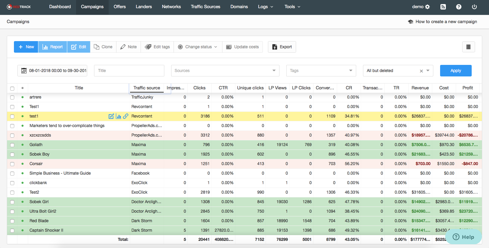Click the RSS feed icon in header
489x248 pixels.
coord(443,7)
